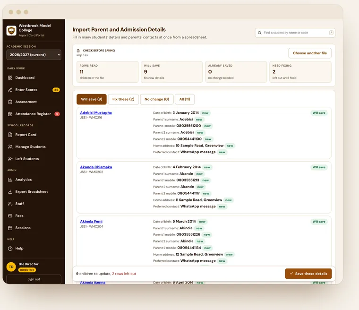Click the Rows Read 11 summary card
The image size is (359, 310).
107,72
